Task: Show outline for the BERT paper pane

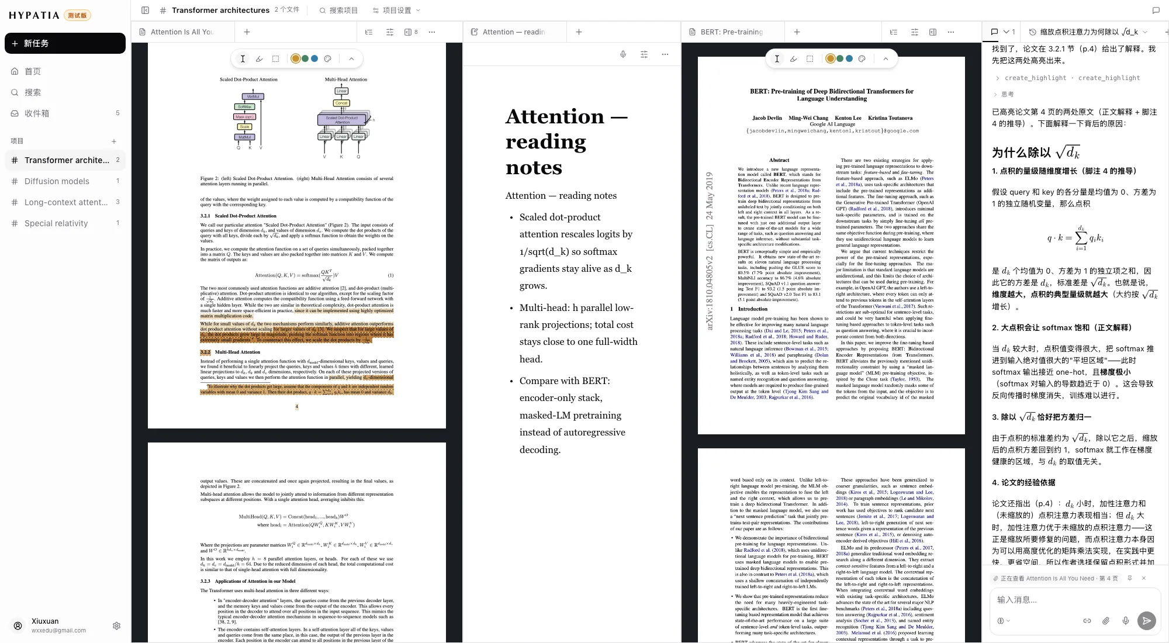Action: (x=894, y=32)
